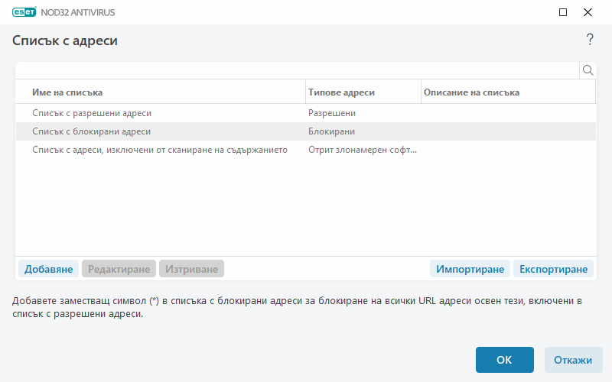The image size is (612, 382).
Task: Click Експортиране to export lists
Action: point(553,269)
